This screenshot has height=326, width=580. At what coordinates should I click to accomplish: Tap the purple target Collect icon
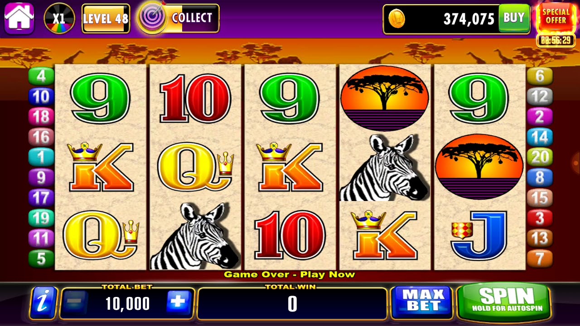tap(153, 18)
